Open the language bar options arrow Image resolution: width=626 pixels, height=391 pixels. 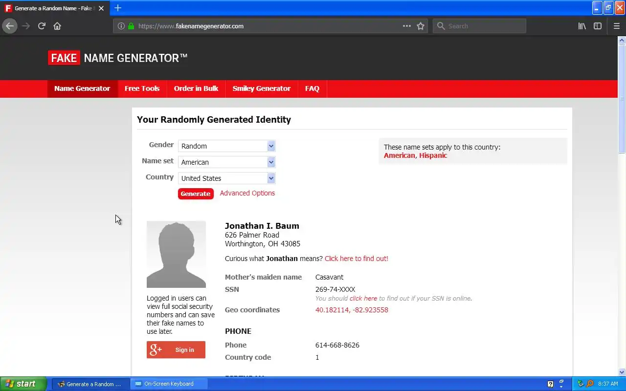(561, 387)
